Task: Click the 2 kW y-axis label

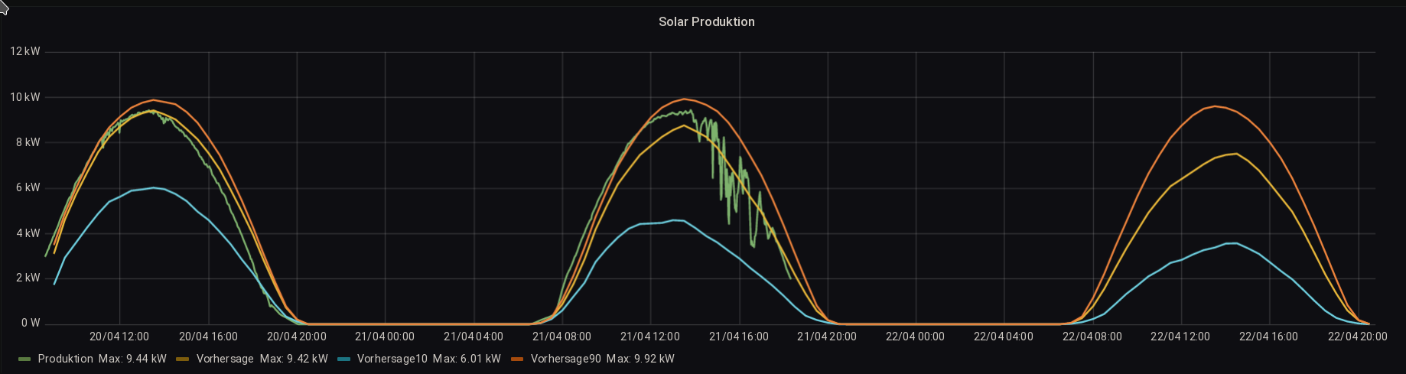Action: (28, 278)
